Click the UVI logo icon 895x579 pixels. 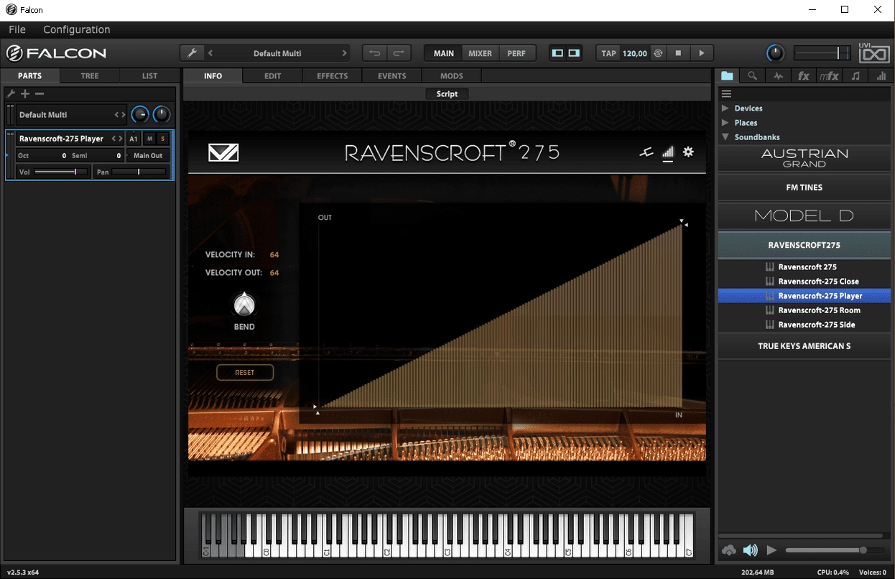point(873,53)
